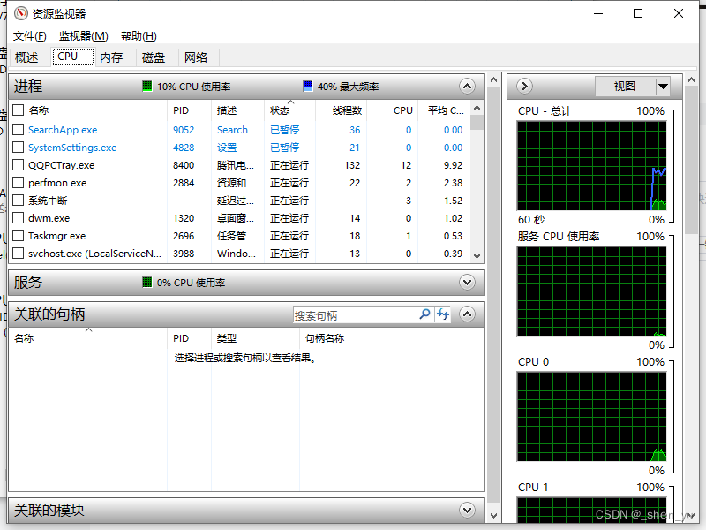706x530 pixels.
Task: Click the green indicator in 服务 header
Action: tap(146, 283)
